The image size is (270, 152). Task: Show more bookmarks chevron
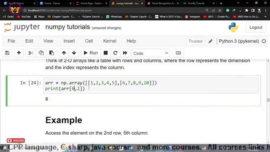coord(265,16)
